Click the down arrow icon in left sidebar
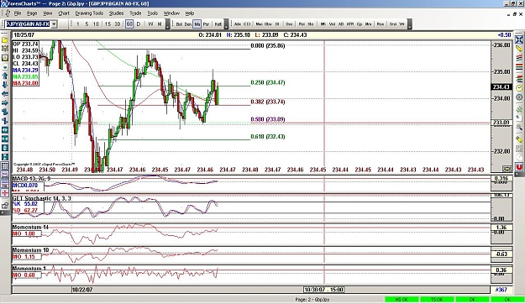The height and width of the screenshot is (304, 525). coord(5,85)
